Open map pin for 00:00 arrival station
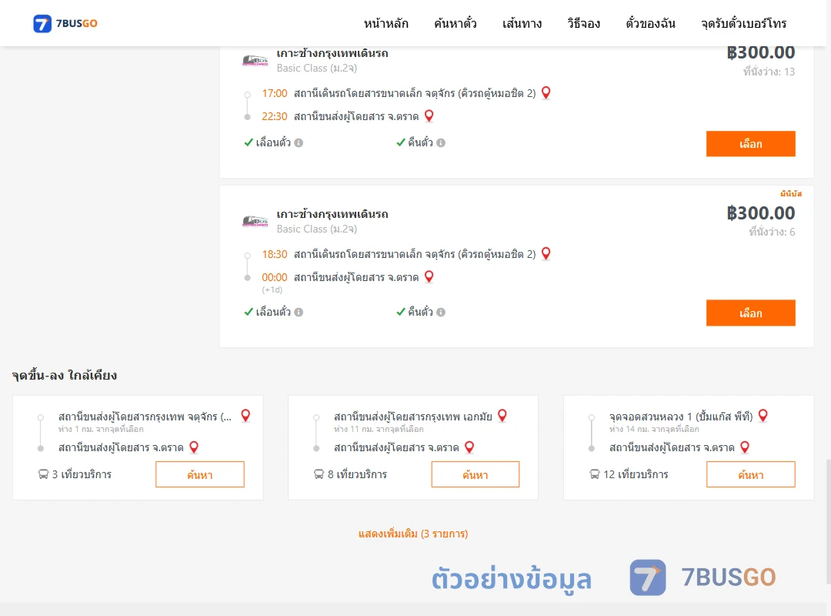The width and height of the screenshot is (831, 616). coord(429,276)
